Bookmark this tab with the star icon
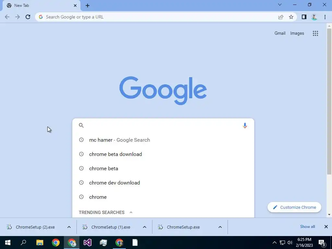 click(291, 17)
